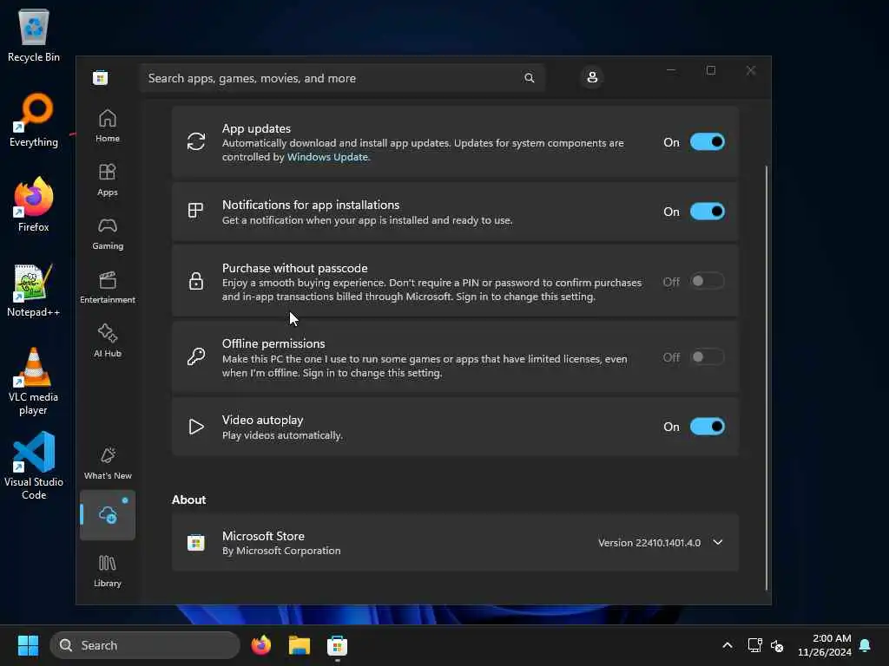Image resolution: width=889 pixels, height=666 pixels.
Task: Select the Downloads cloud icon in sidebar
Action: click(x=107, y=515)
